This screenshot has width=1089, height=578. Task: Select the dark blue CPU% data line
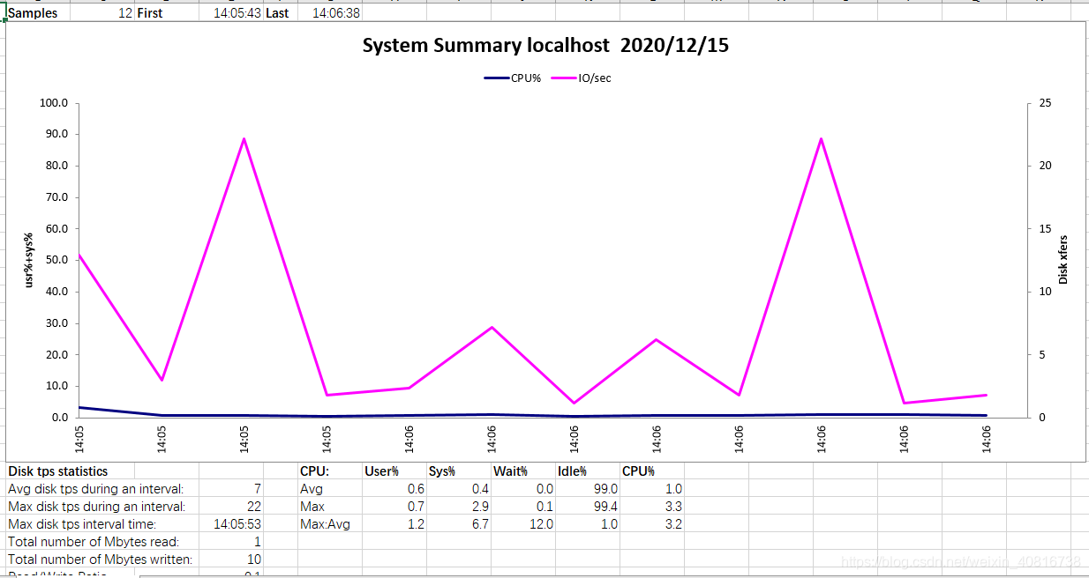[533, 414]
